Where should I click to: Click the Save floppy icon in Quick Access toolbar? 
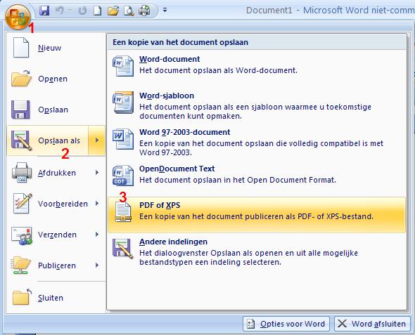tap(44, 11)
